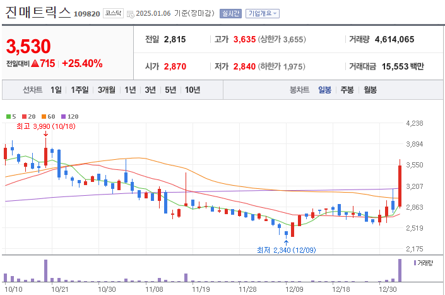Select the 5년 line chart period
Viewport: 445px width, 295px height.
click(x=170, y=90)
